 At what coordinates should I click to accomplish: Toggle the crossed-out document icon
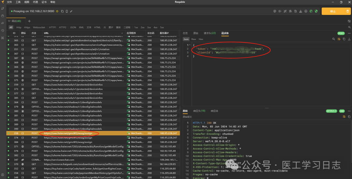(x=295, y=11)
